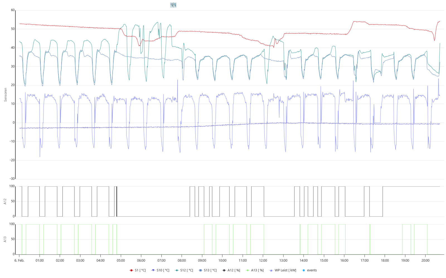Click the S13 [°C] square legend marker
The image size is (446, 278).
coord(200,270)
